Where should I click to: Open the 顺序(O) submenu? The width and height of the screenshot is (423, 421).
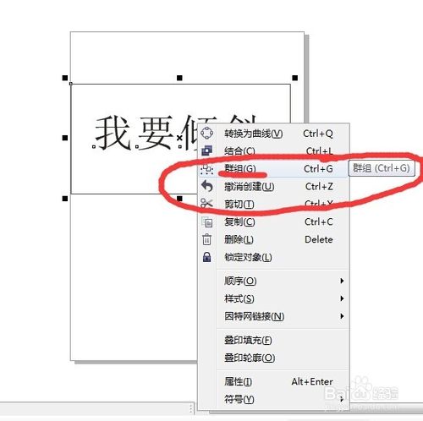(273, 281)
